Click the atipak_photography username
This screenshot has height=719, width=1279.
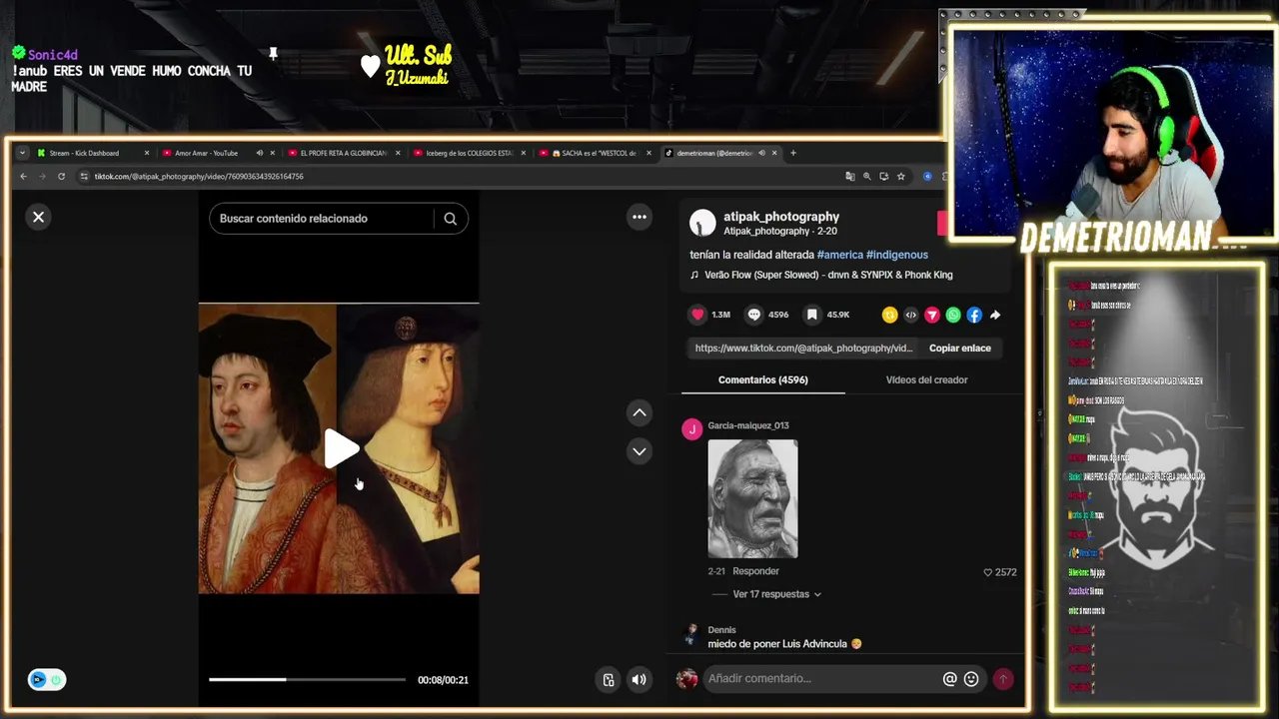point(781,217)
